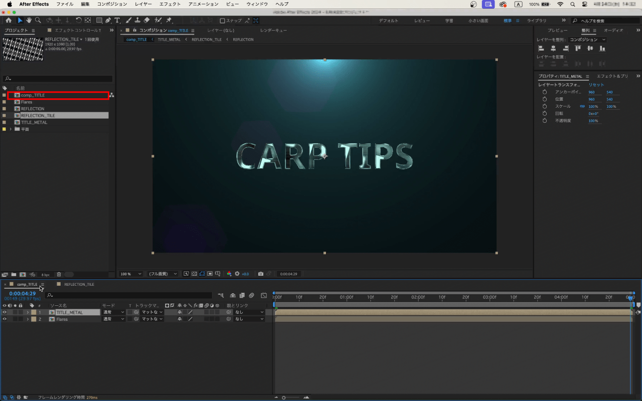Toggle stopwatch for 回転 property

(x=544, y=114)
